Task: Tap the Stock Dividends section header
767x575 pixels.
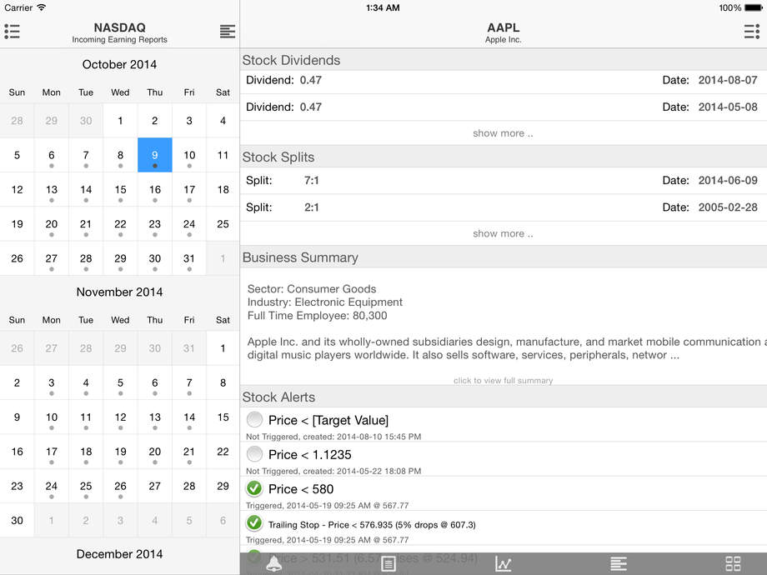Action: 504,60
